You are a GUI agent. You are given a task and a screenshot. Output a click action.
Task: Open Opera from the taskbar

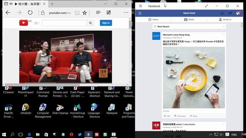coord(71,135)
